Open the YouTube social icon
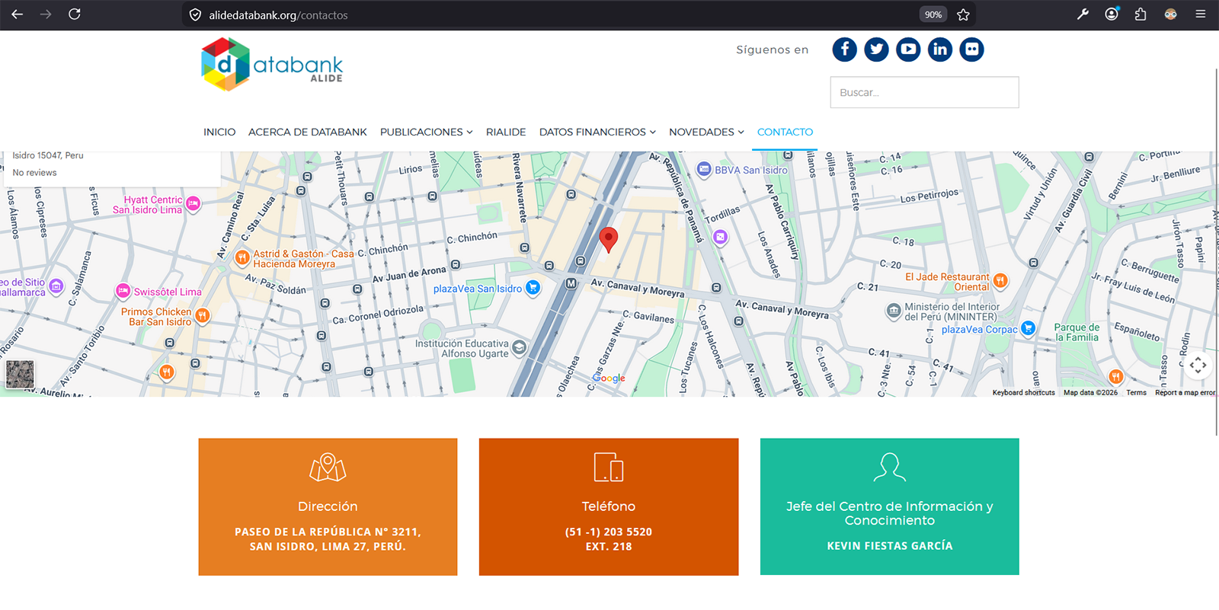The height and width of the screenshot is (610, 1219). (x=908, y=50)
